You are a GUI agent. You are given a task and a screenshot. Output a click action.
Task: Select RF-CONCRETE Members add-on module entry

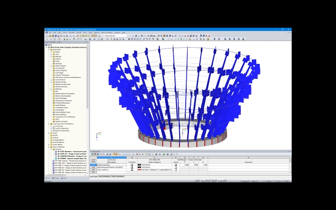pos(72,156)
